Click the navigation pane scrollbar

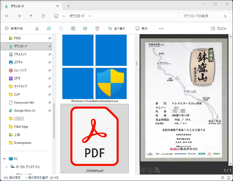54,121
